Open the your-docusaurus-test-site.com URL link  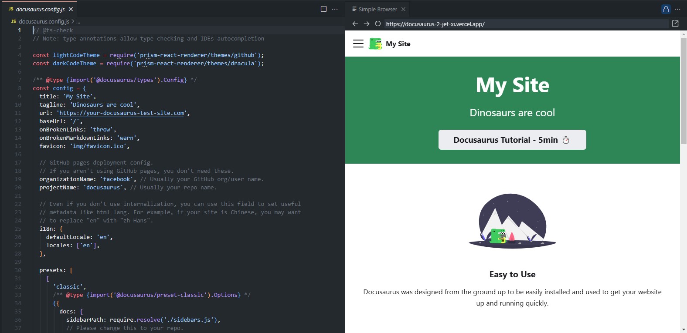pyautogui.click(x=122, y=113)
